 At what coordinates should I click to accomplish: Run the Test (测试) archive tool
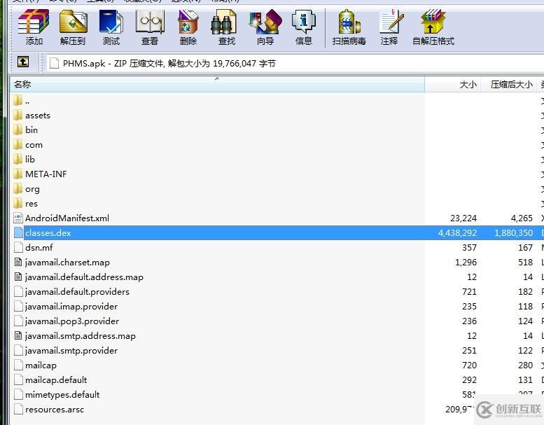pos(111,27)
